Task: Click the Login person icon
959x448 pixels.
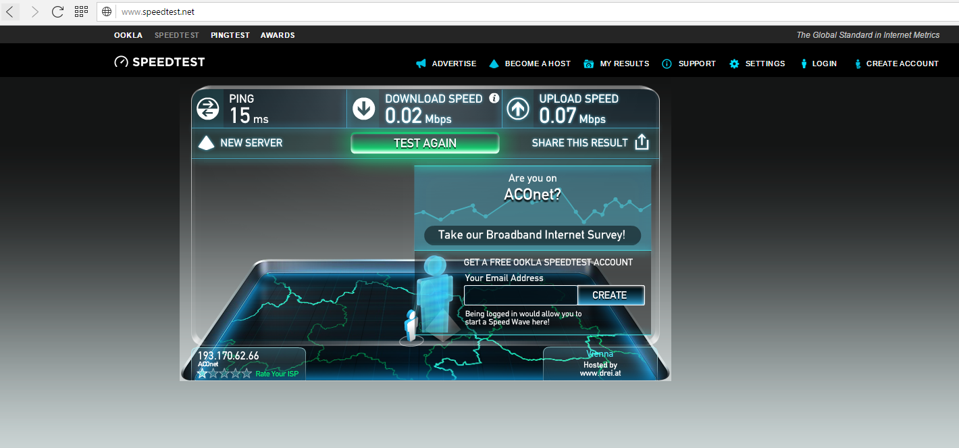Action: pyautogui.click(x=804, y=64)
